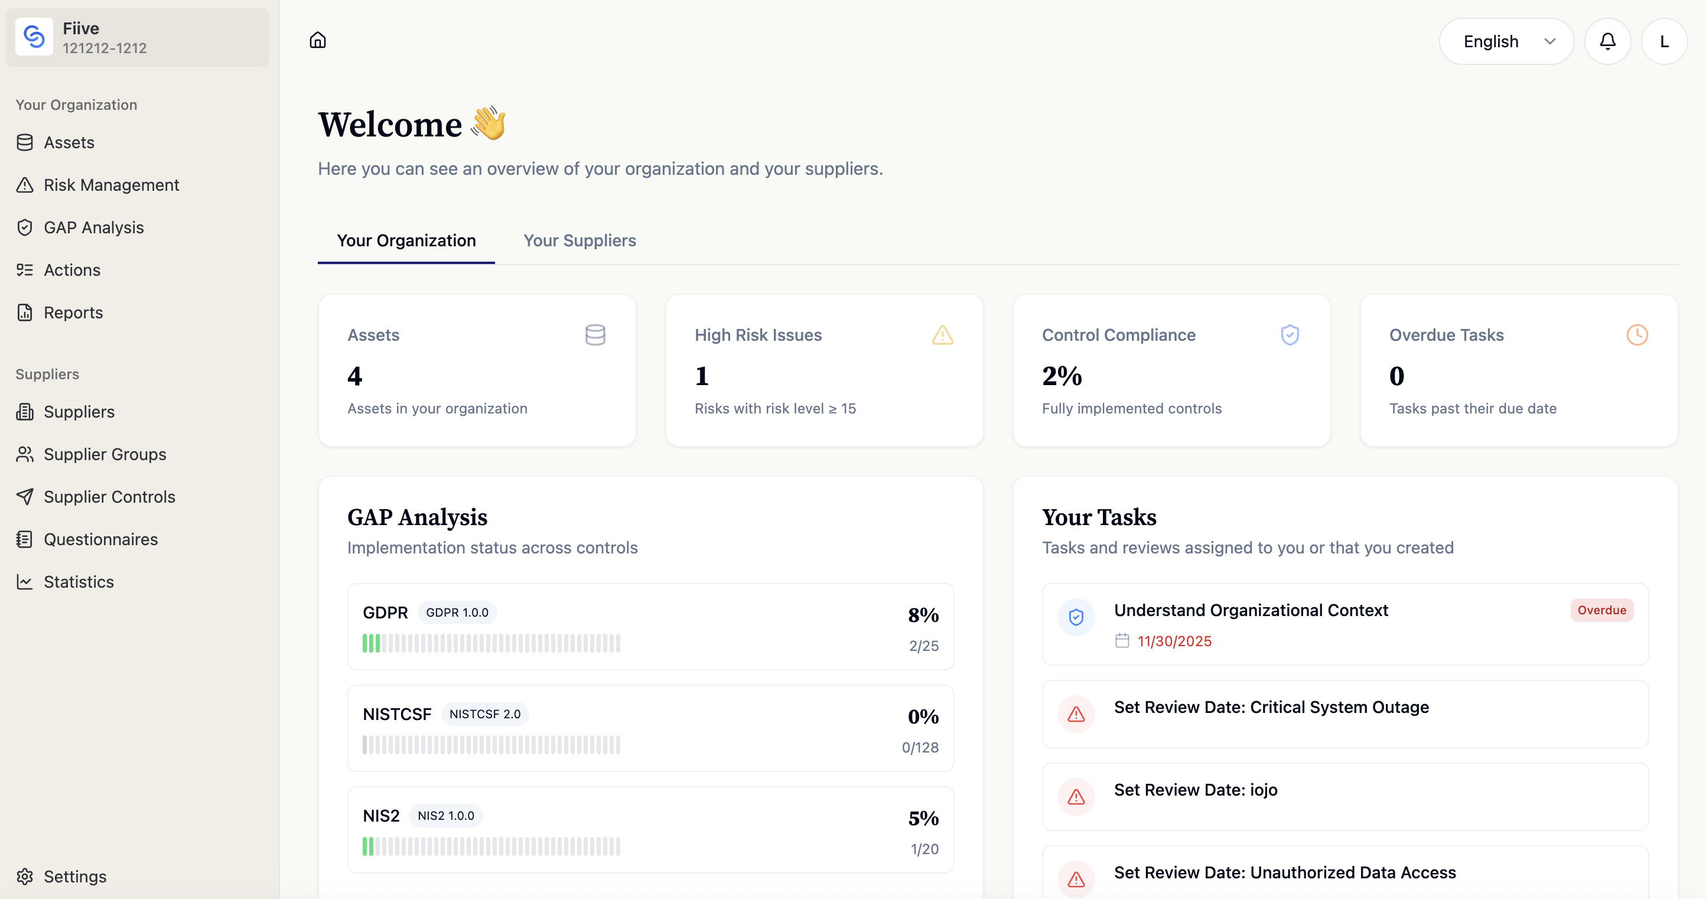This screenshot has width=1706, height=899.
Task: Select the Your Organization tab
Action: point(406,240)
